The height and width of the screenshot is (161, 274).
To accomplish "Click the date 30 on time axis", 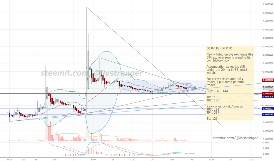I will coord(192,160).
